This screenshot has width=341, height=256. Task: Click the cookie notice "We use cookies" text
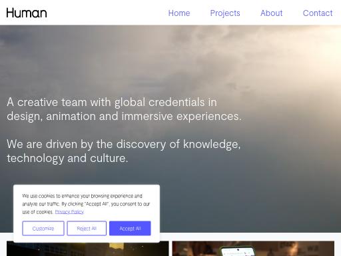click(86, 204)
